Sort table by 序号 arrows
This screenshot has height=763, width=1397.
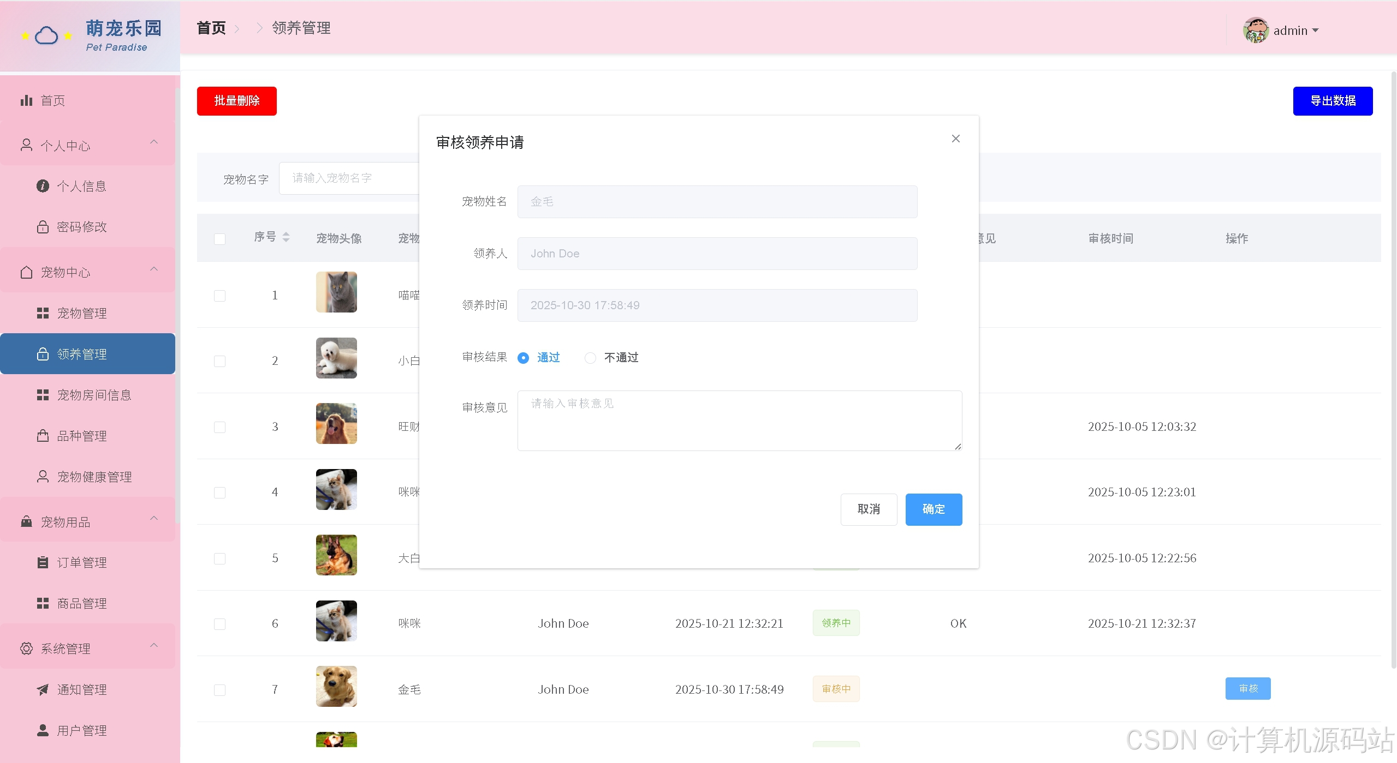pyautogui.click(x=286, y=237)
